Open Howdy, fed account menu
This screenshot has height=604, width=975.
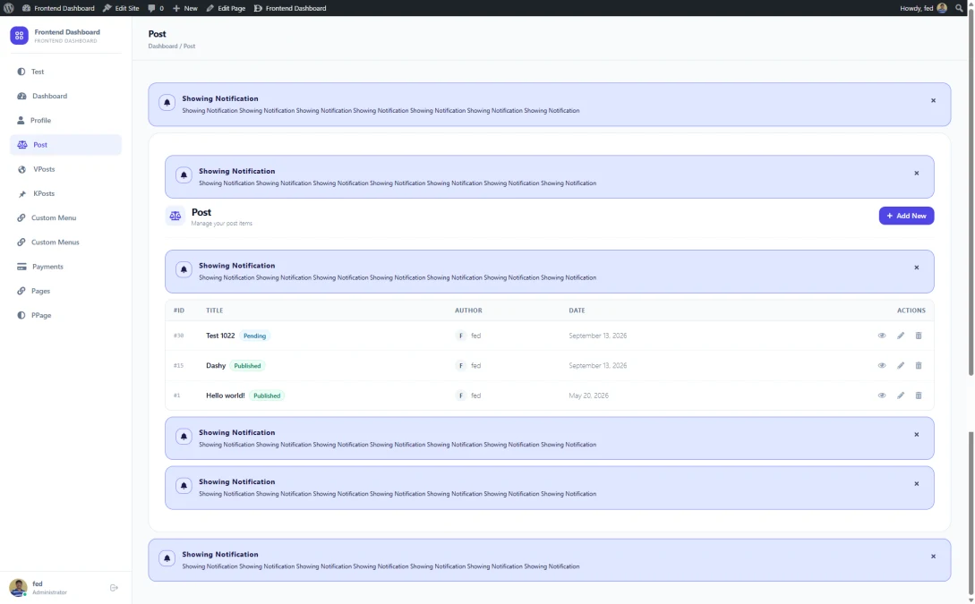[923, 8]
